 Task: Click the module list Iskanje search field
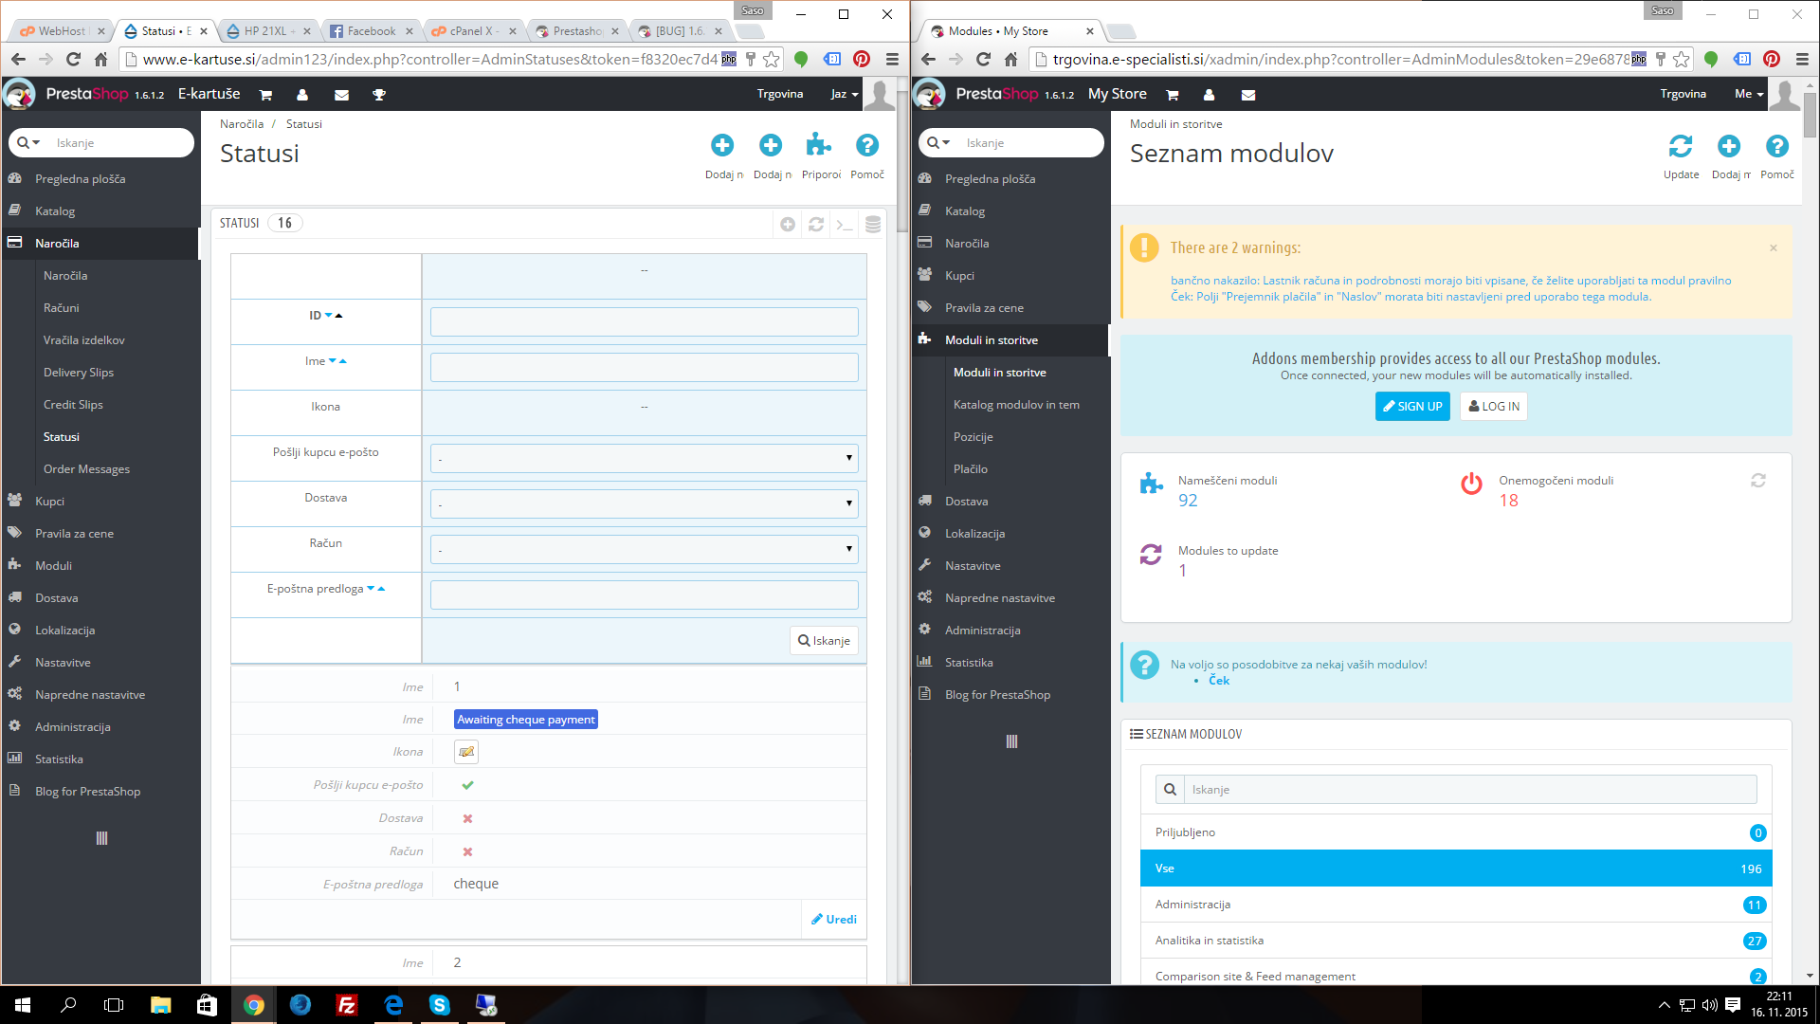pos(1469,789)
